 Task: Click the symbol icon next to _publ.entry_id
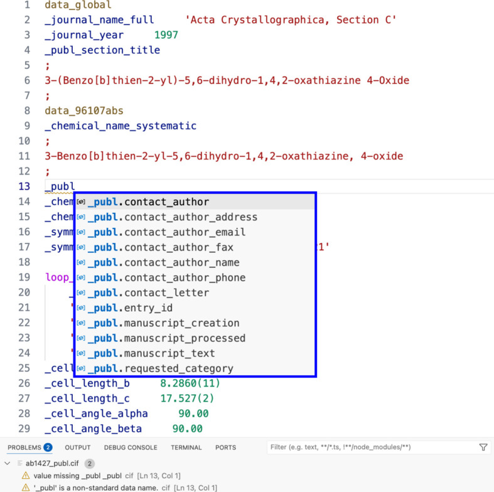81,308
